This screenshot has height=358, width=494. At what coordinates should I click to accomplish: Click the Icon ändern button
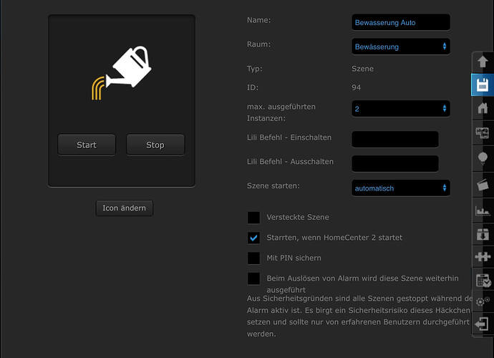click(124, 208)
